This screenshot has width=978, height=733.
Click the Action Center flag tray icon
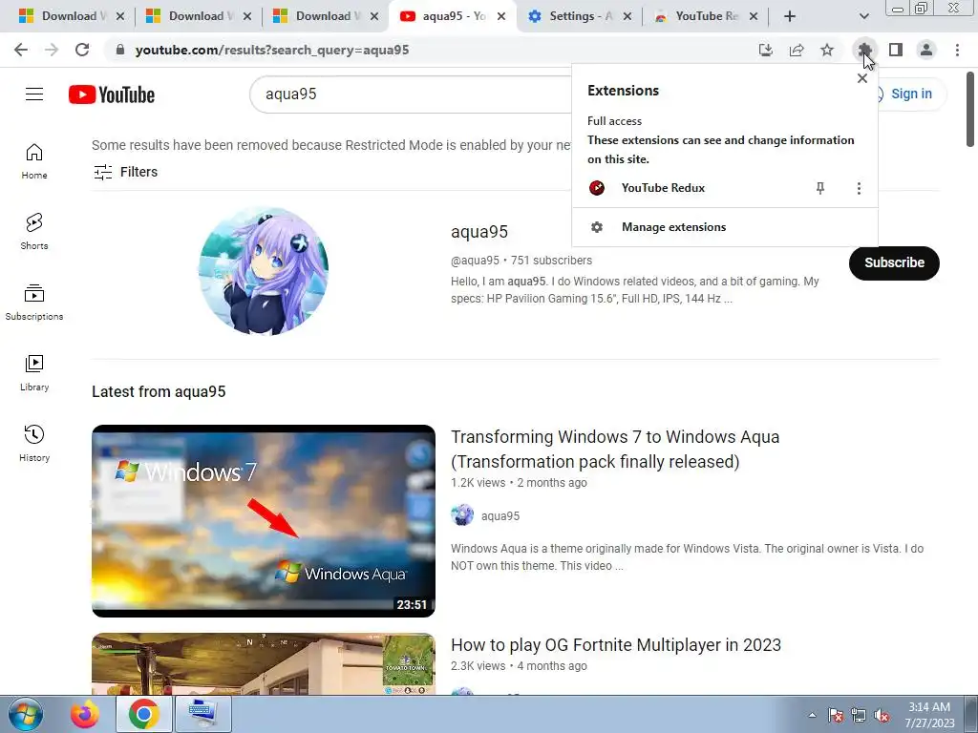click(x=836, y=716)
